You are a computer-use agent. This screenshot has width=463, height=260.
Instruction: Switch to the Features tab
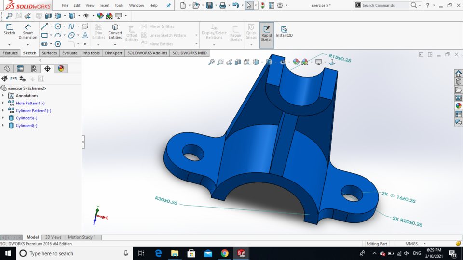pyautogui.click(x=10, y=53)
